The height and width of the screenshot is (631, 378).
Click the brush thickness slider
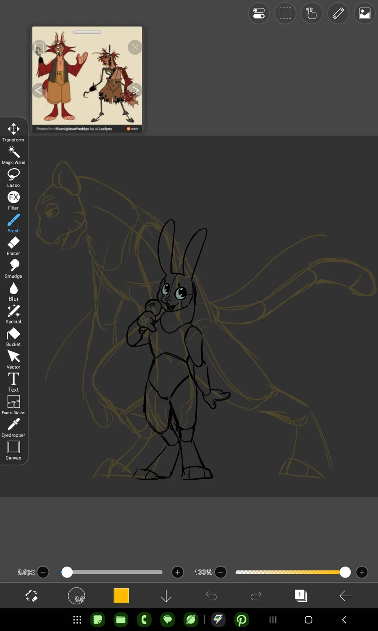tap(110, 572)
